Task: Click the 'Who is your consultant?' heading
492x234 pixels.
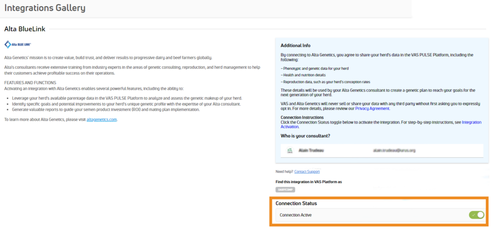Action: (x=305, y=136)
